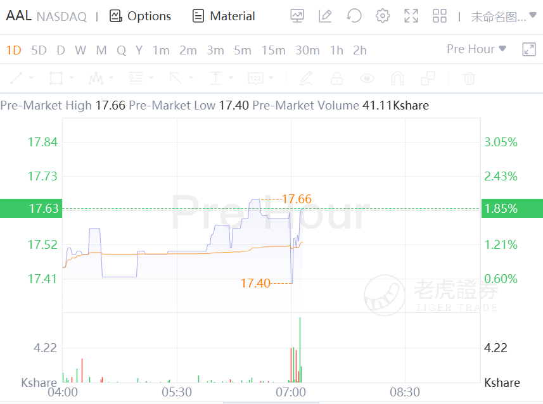
Task: Open the edit drawing pencil icon
Action: click(x=325, y=16)
